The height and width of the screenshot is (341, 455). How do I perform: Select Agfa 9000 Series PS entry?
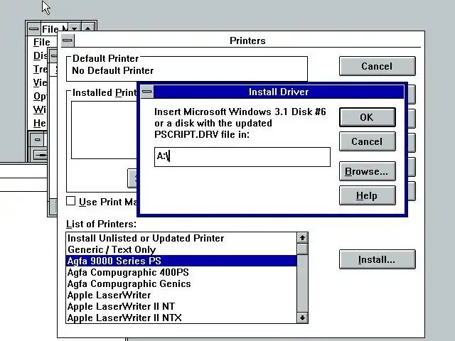(x=181, y=261)
